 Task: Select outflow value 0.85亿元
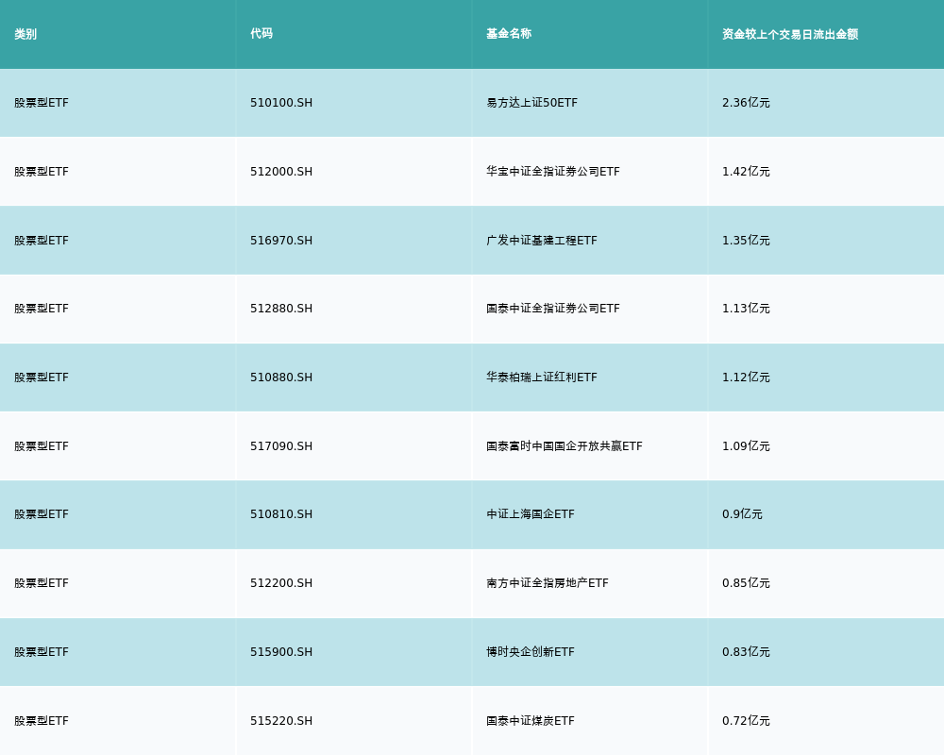[x=746, y=583]
